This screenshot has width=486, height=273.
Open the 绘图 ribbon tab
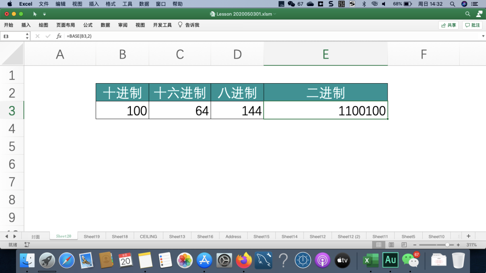pyautogui.click(x=43, y=25)
